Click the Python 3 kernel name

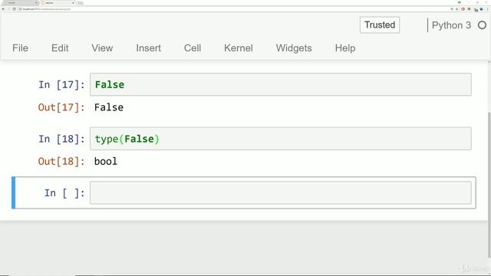coord(451,25)
